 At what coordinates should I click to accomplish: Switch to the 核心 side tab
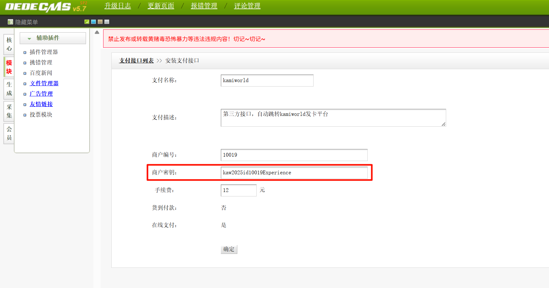point(9,44)
